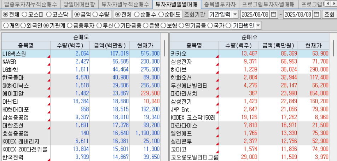
Task: Click the 조회 search button
Action: (329, 15)
